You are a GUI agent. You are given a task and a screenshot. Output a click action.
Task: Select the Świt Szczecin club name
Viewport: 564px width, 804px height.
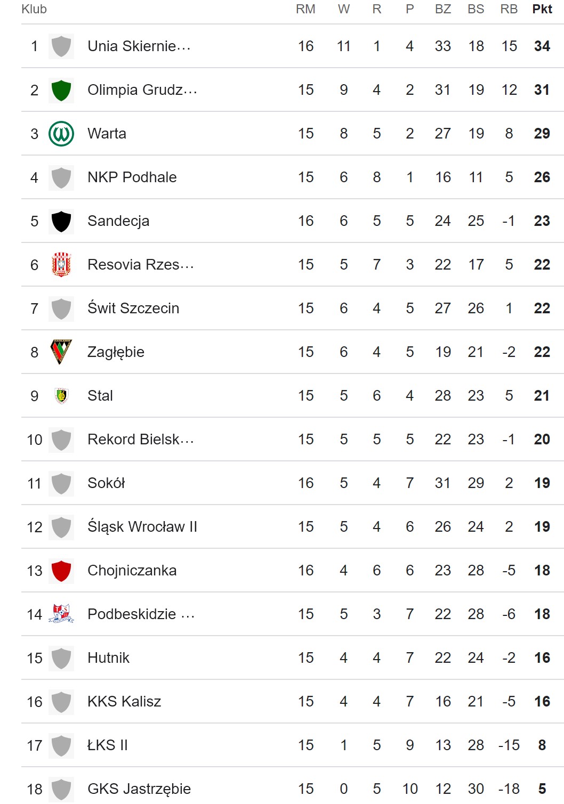[x=133, y=308]
